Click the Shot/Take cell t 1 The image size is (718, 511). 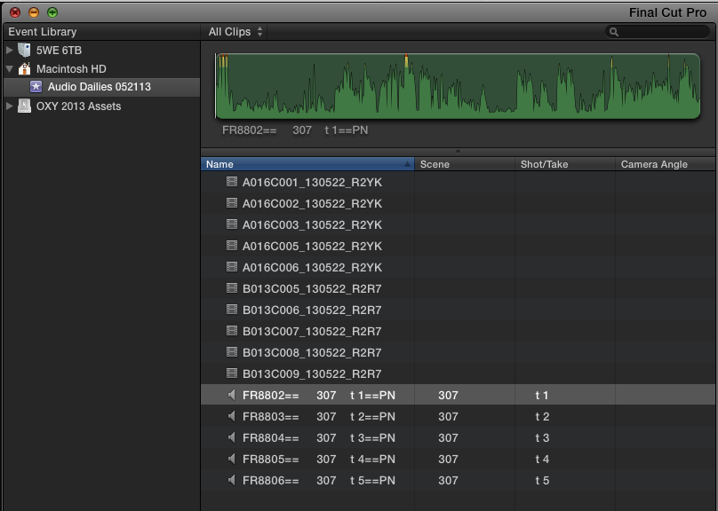tap(542, 396)
